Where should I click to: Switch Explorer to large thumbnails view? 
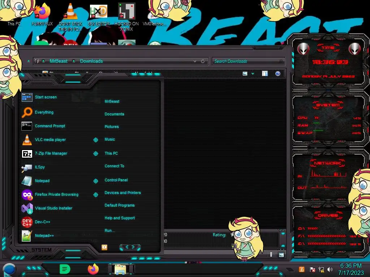[x=281, y=255]
